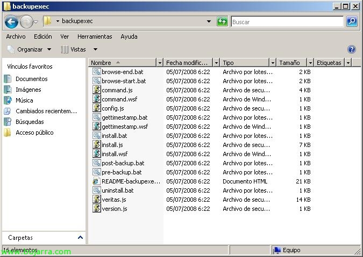This screenshot has height=257, width=363.
Task: Click the 21 KB size cell
Action: click(x=303, y=181)
